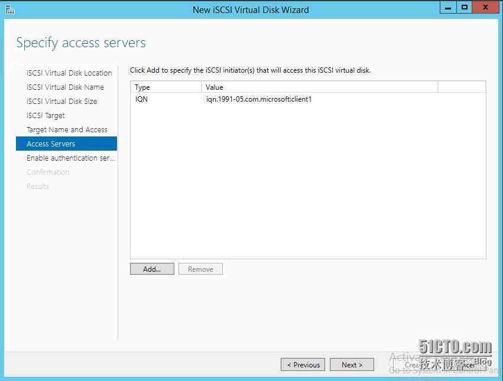Open the iSCSI Virtual Disk Location step
This screenshot has width=503, height=381.
pos(69,73)
